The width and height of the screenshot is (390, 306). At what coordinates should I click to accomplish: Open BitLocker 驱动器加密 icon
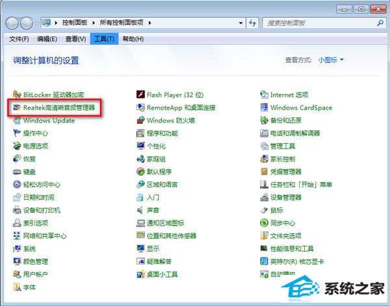tap(17, 95)
